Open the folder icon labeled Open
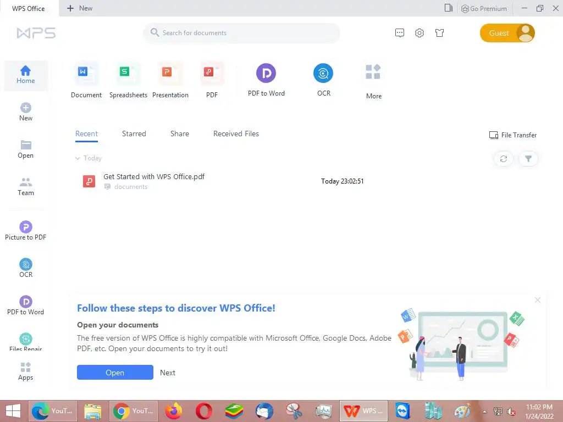 pos(25,145)
